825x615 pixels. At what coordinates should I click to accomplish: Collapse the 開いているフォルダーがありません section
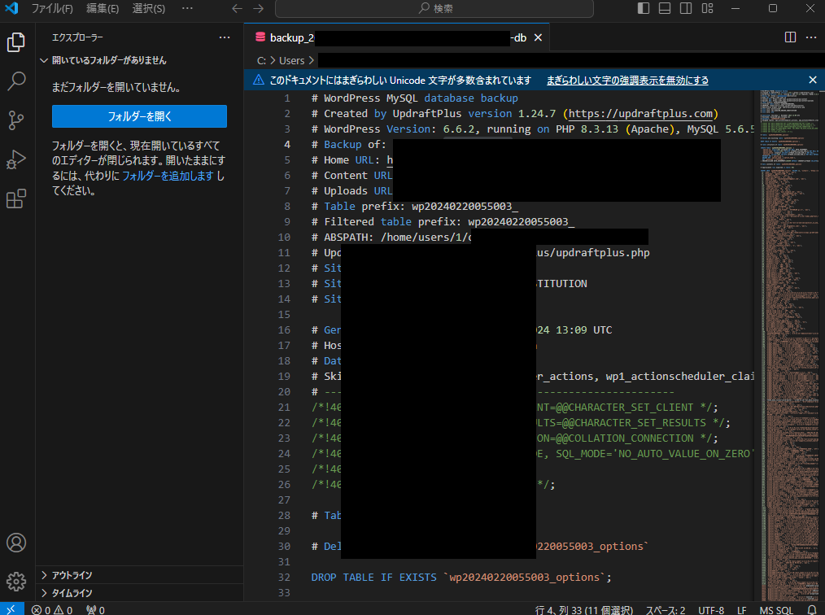coord(108,60)
